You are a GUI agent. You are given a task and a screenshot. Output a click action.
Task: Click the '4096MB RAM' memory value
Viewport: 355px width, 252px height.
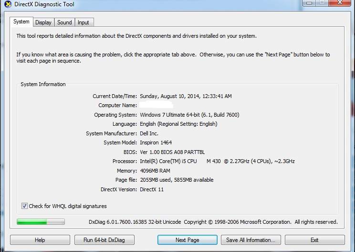155,171
